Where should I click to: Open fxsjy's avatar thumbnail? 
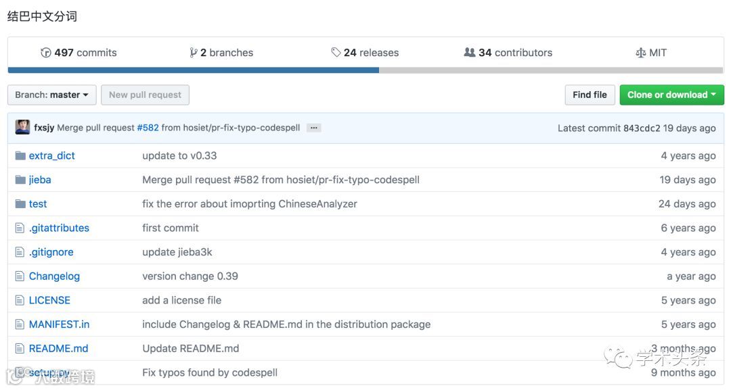22,127
